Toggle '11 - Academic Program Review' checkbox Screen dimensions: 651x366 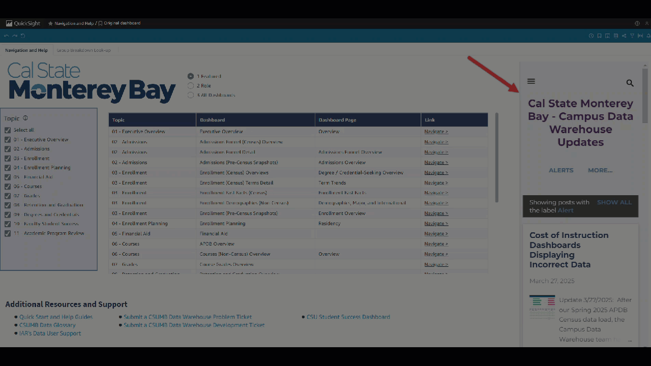(x=8, y=233)
